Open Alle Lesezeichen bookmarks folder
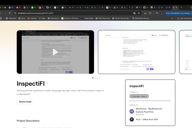This screenshot has height=128, width=192. [x=184, y=18]
